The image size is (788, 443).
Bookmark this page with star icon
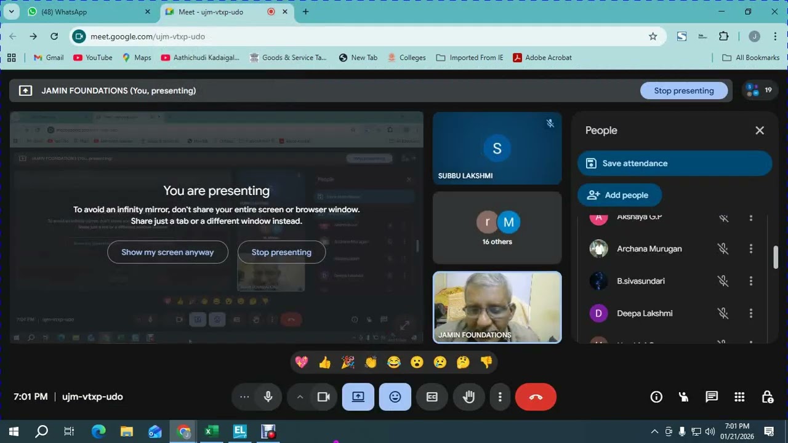(x=653, y=36)
